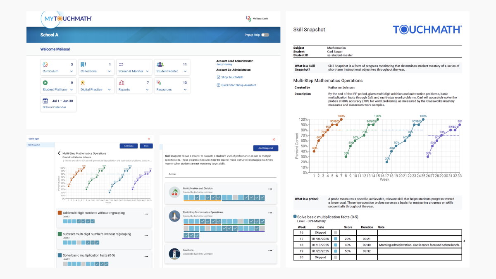The width and height of the screenshot is (496, 279).
Task: Expand the Reports dropdown
Action: [x=147, y=90]
